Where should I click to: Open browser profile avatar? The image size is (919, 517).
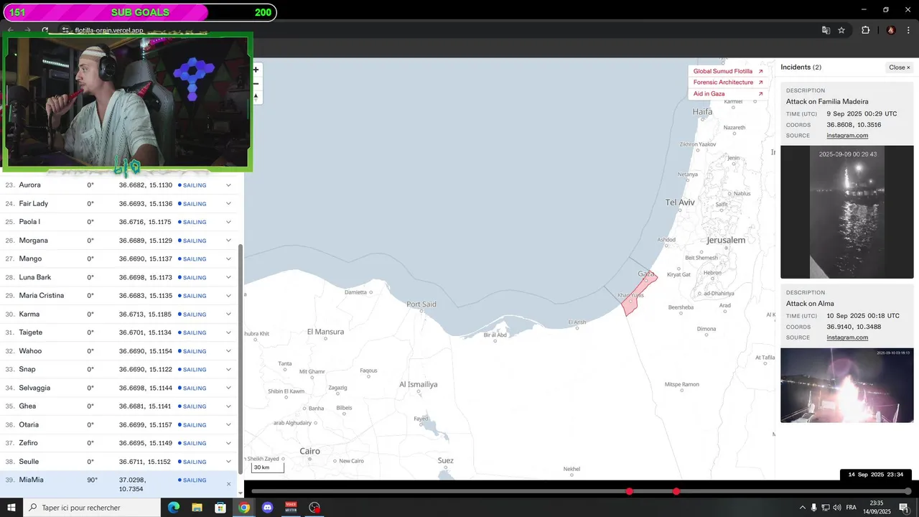891,30
